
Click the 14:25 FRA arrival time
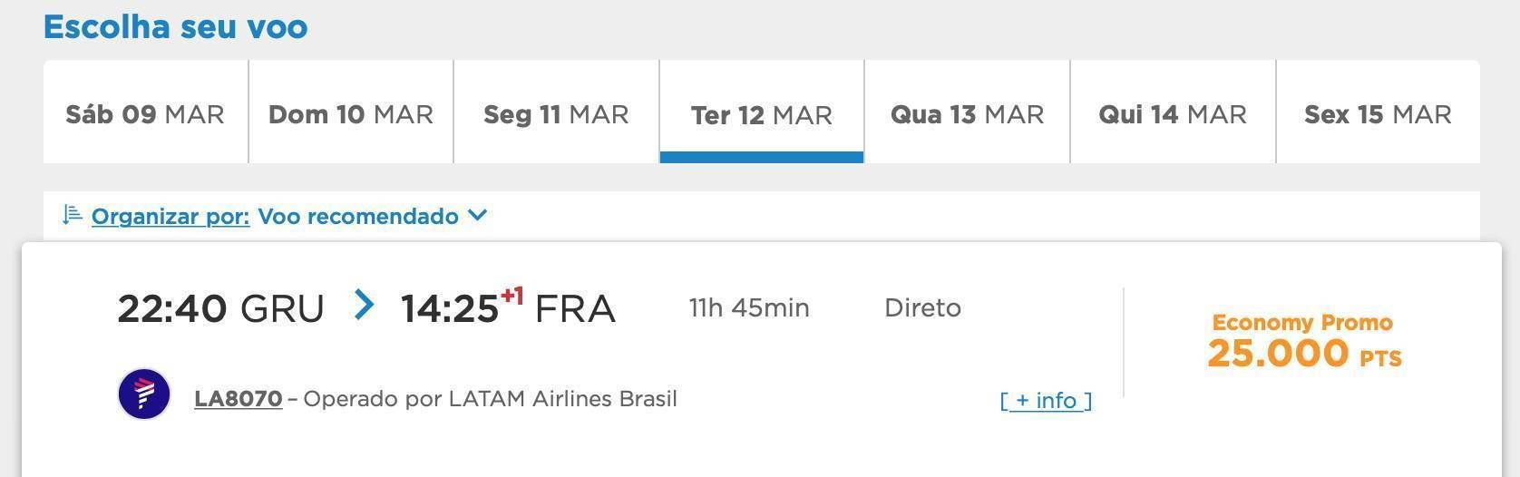[508, 307]
